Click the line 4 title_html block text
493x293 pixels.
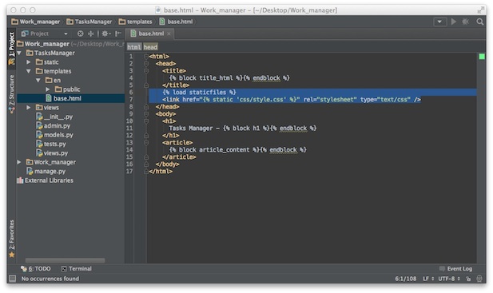coord(229,78)
